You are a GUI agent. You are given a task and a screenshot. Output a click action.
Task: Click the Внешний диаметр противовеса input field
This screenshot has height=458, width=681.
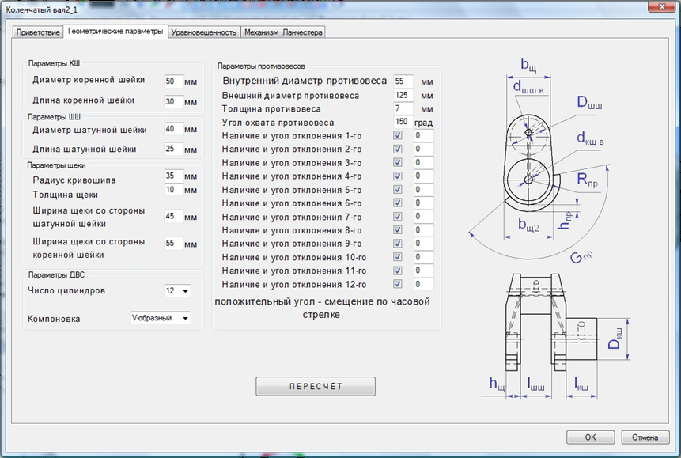[403, 95]
